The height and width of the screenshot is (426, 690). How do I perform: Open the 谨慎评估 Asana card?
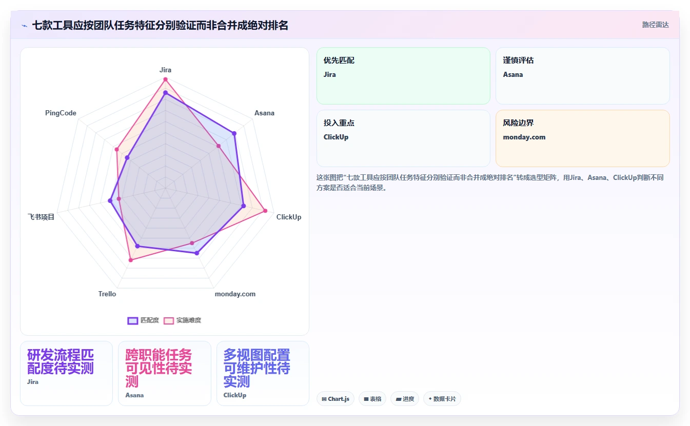(583, 76)
